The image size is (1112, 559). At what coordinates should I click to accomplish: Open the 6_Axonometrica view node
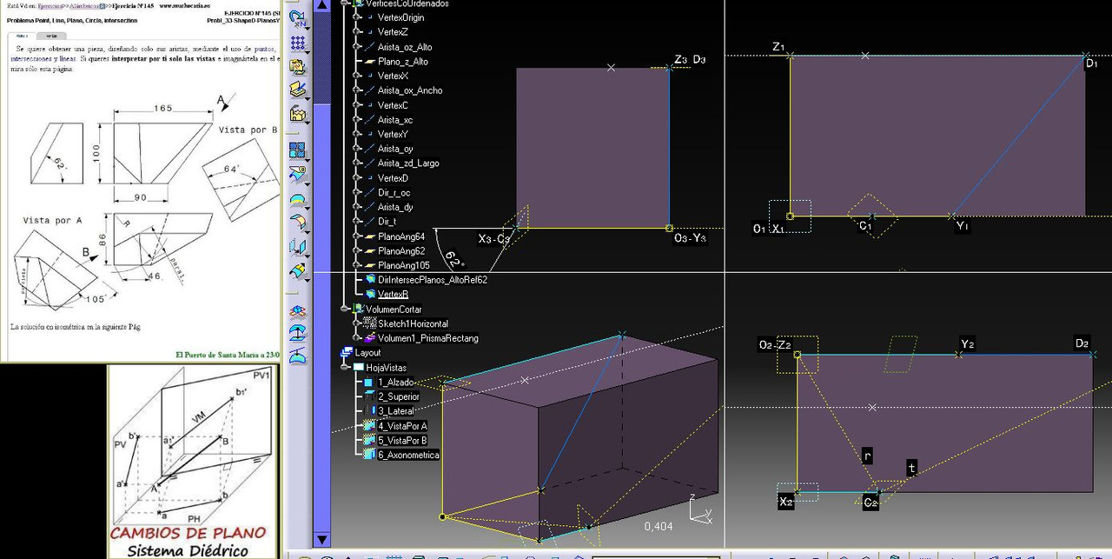(408, 455)
